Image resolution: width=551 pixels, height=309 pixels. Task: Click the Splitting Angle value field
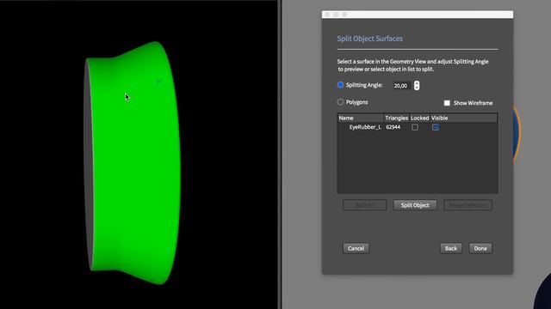(x=402, y=86)
